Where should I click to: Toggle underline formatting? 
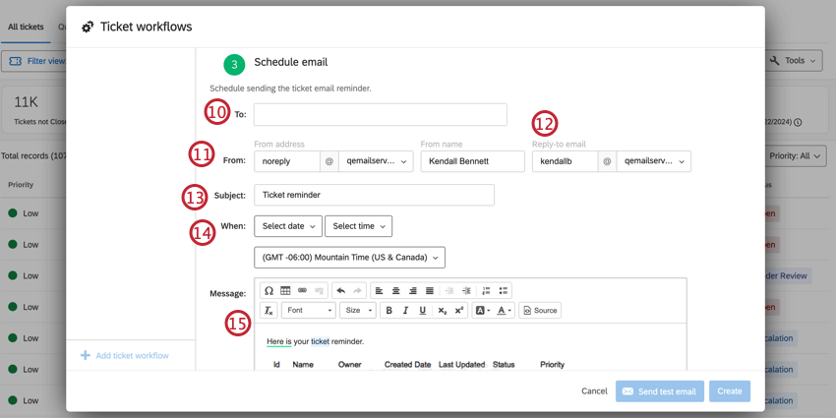(422, 310)
